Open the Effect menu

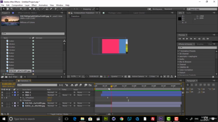pos(34,5)
